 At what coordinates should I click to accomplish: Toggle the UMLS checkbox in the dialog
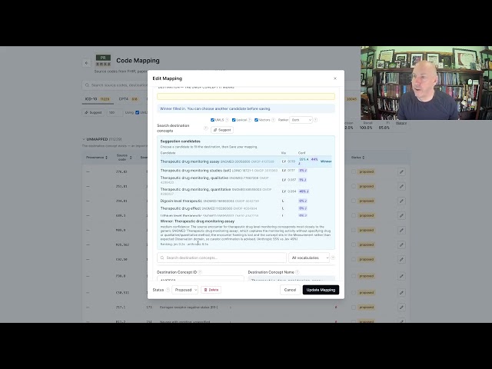[212, 120]
